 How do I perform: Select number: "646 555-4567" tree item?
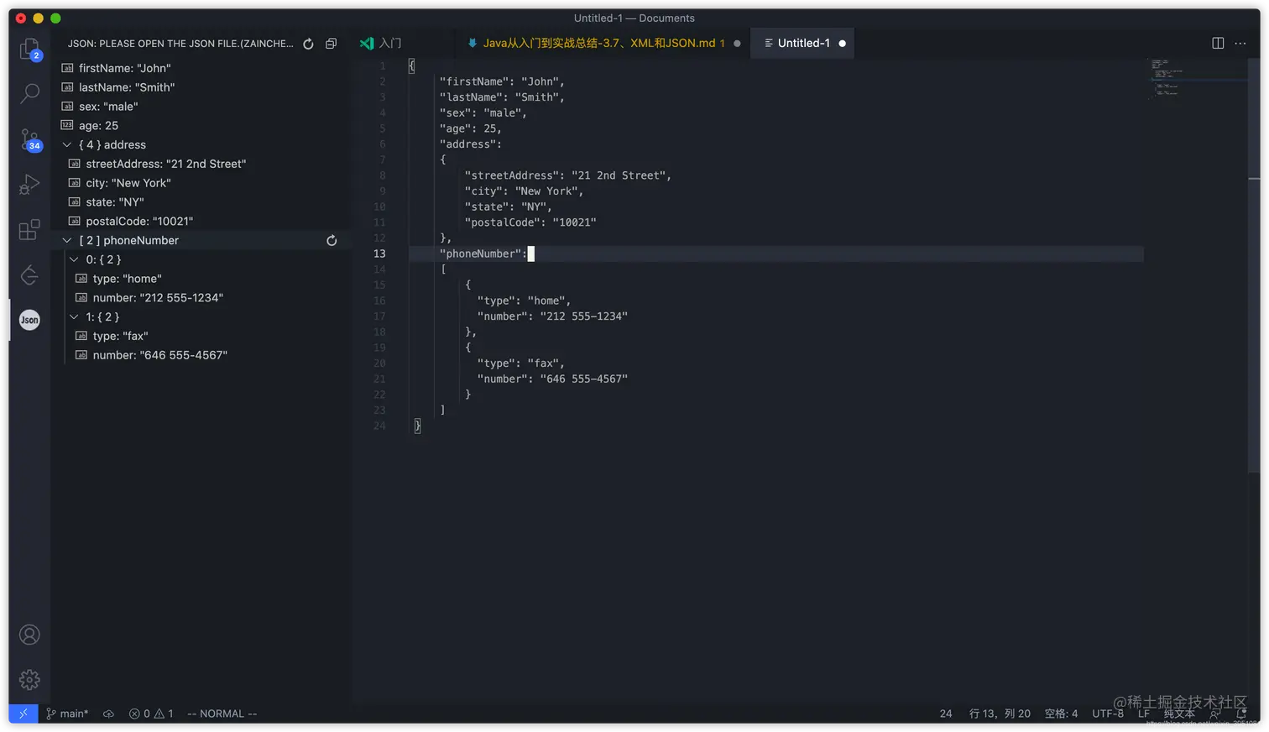tap(201, 355)
